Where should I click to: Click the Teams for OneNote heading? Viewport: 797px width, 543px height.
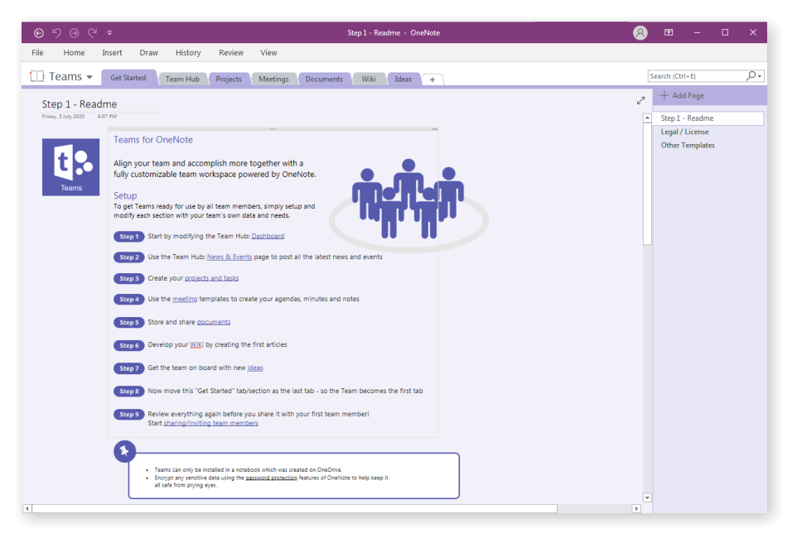click(153, 140)
